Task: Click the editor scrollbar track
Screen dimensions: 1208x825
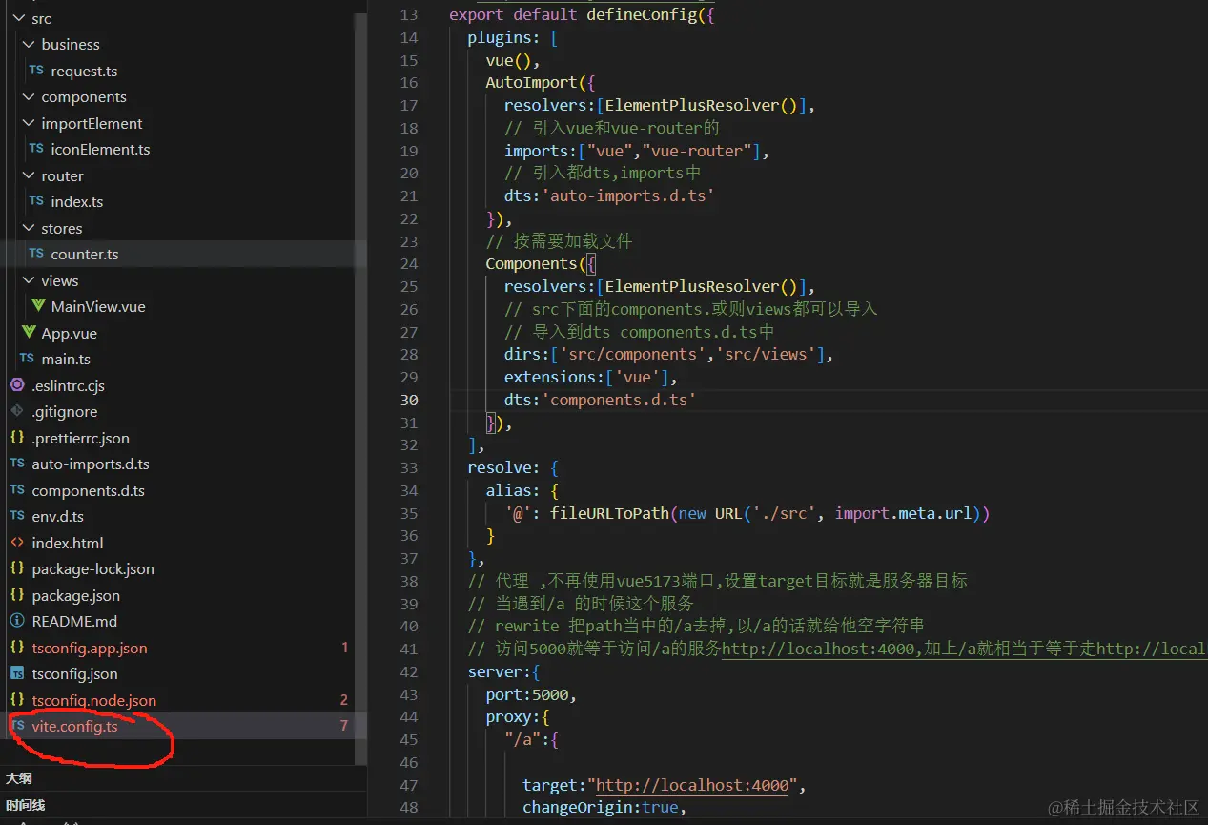Action: (x=1201, y=382)
